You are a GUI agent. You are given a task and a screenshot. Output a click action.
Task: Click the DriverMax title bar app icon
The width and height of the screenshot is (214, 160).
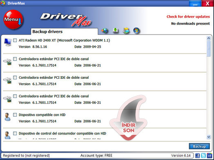tap(3, 3)
